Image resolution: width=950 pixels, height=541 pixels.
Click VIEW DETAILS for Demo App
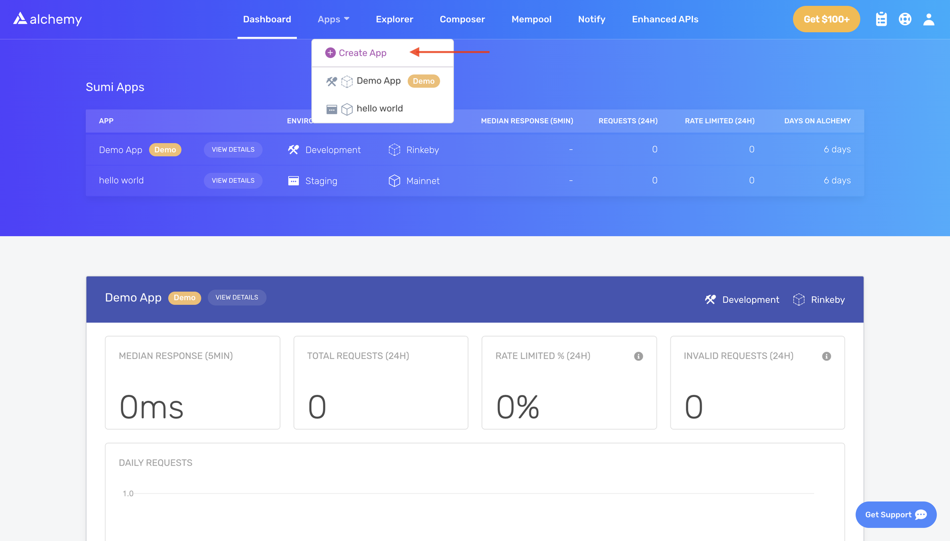[x=233, y=149]
